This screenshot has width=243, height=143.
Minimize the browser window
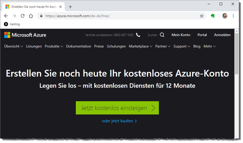(x=209, y=4)
